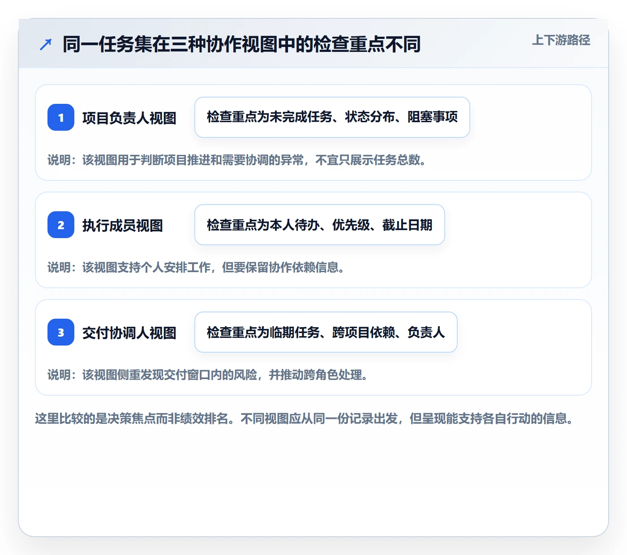Click the blue arrow icon beside the title
Viewport: 627px width, 555px height.
click(46, 44)
